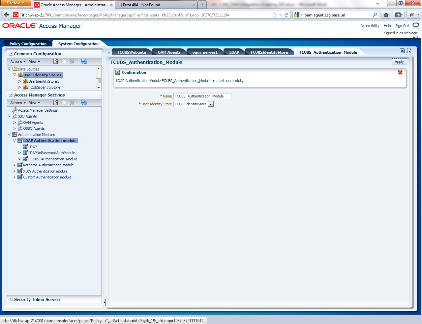The height and width of the screenshot is (324, 422).
Task: Click Open folder icon in Common Configuration toolbar
Action: pos(64,62)
